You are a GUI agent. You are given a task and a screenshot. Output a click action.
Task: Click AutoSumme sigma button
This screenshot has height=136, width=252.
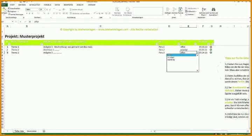[x=192, y=8]
